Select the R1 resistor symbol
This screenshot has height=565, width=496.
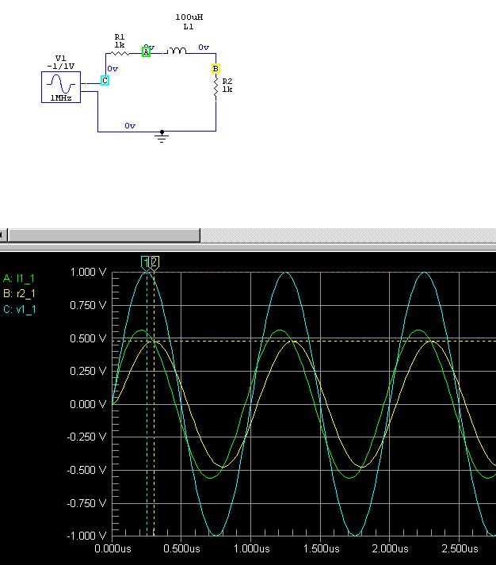[x=119, y=53]
